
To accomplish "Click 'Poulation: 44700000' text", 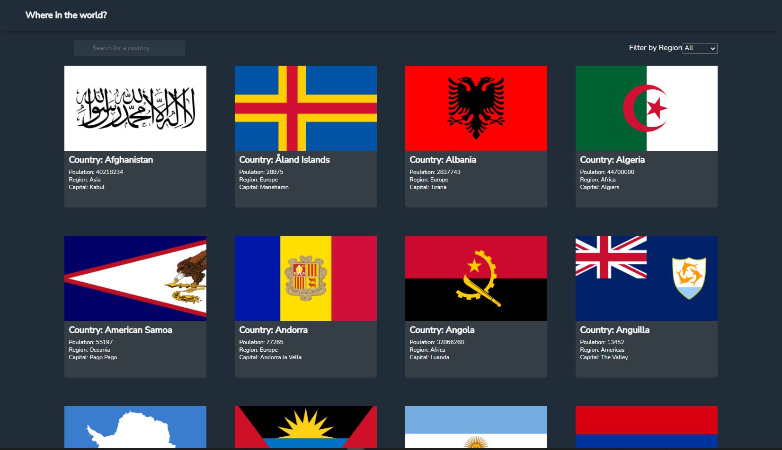I will point(607,172).
